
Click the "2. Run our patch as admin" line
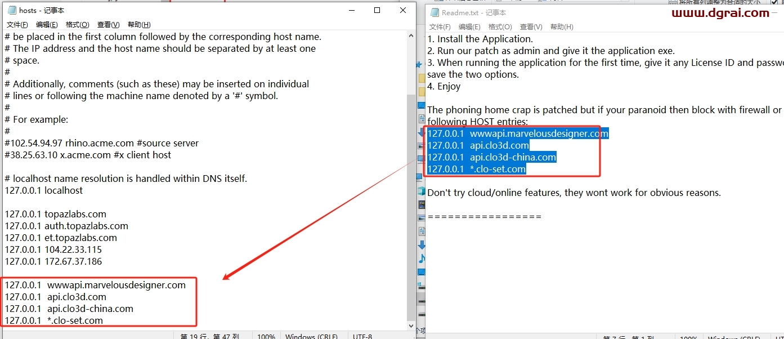tap(551, 51)
